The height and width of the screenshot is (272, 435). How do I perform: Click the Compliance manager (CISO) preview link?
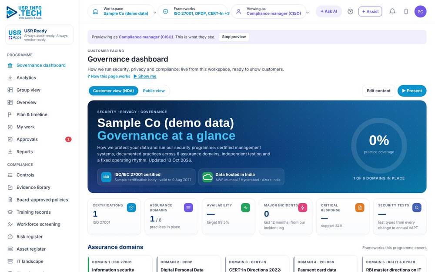click(146, 37)
